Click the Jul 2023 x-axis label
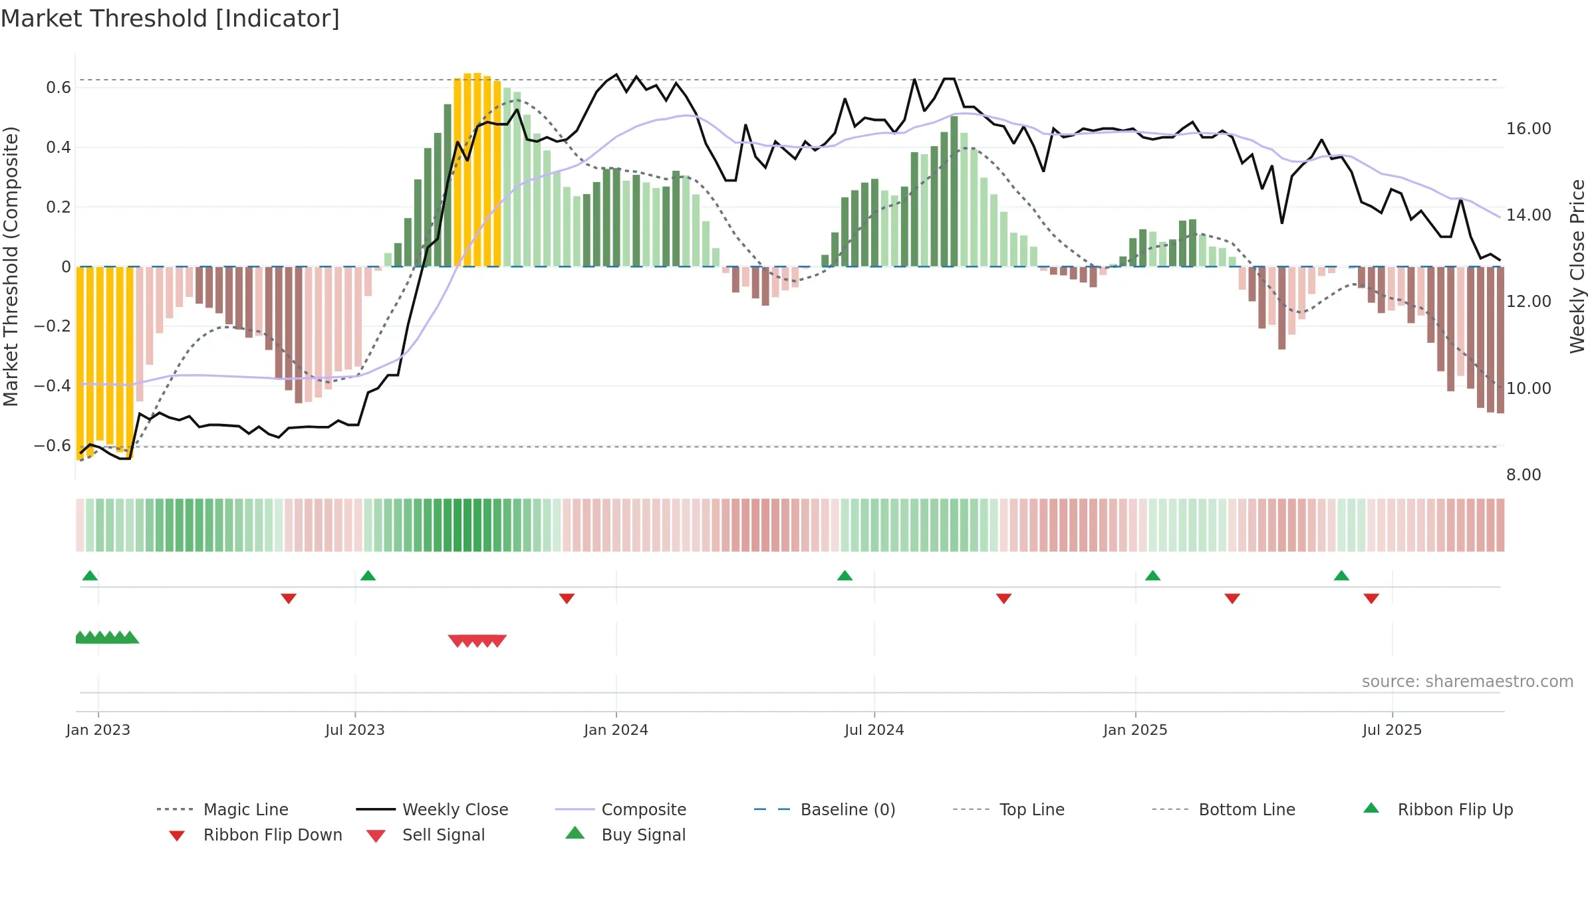Image resolution: width=1596 pixels, height=897 pixels. (x=355, y=730)
